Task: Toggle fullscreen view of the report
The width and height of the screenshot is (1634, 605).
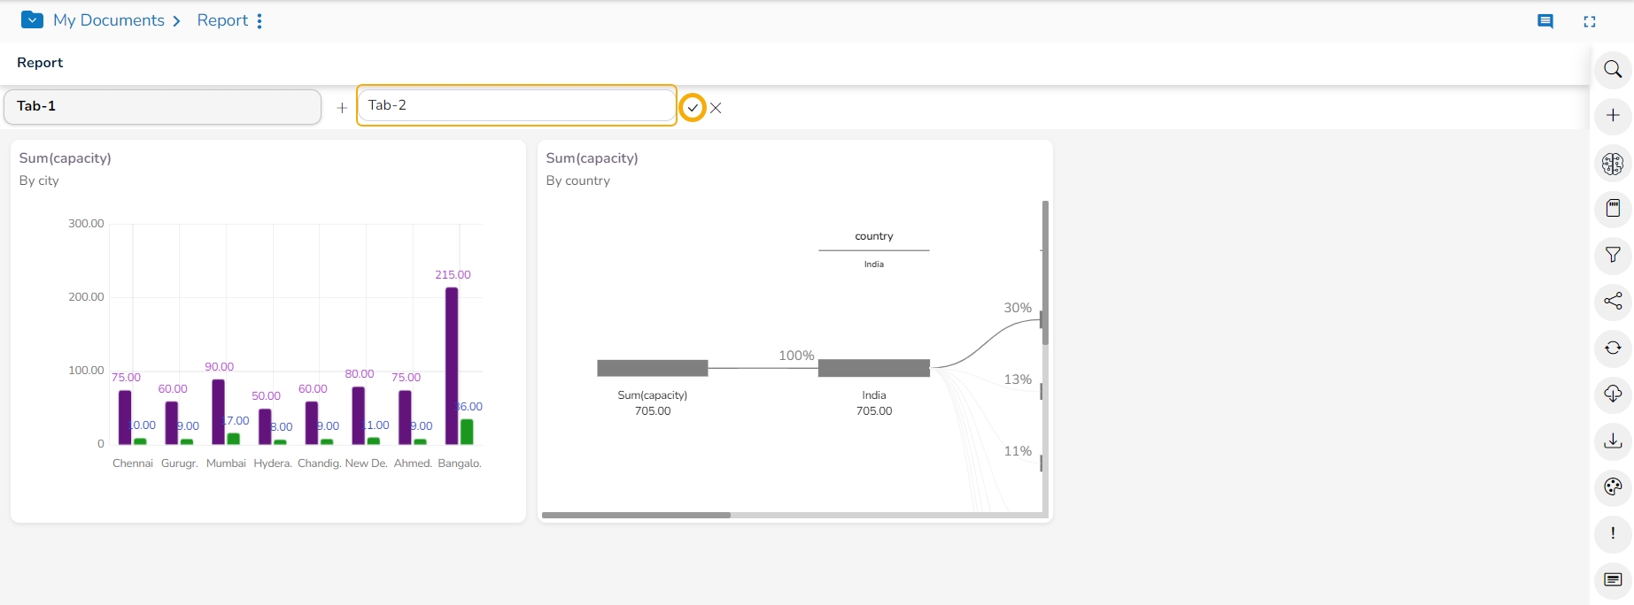Action: point(1590,21)
